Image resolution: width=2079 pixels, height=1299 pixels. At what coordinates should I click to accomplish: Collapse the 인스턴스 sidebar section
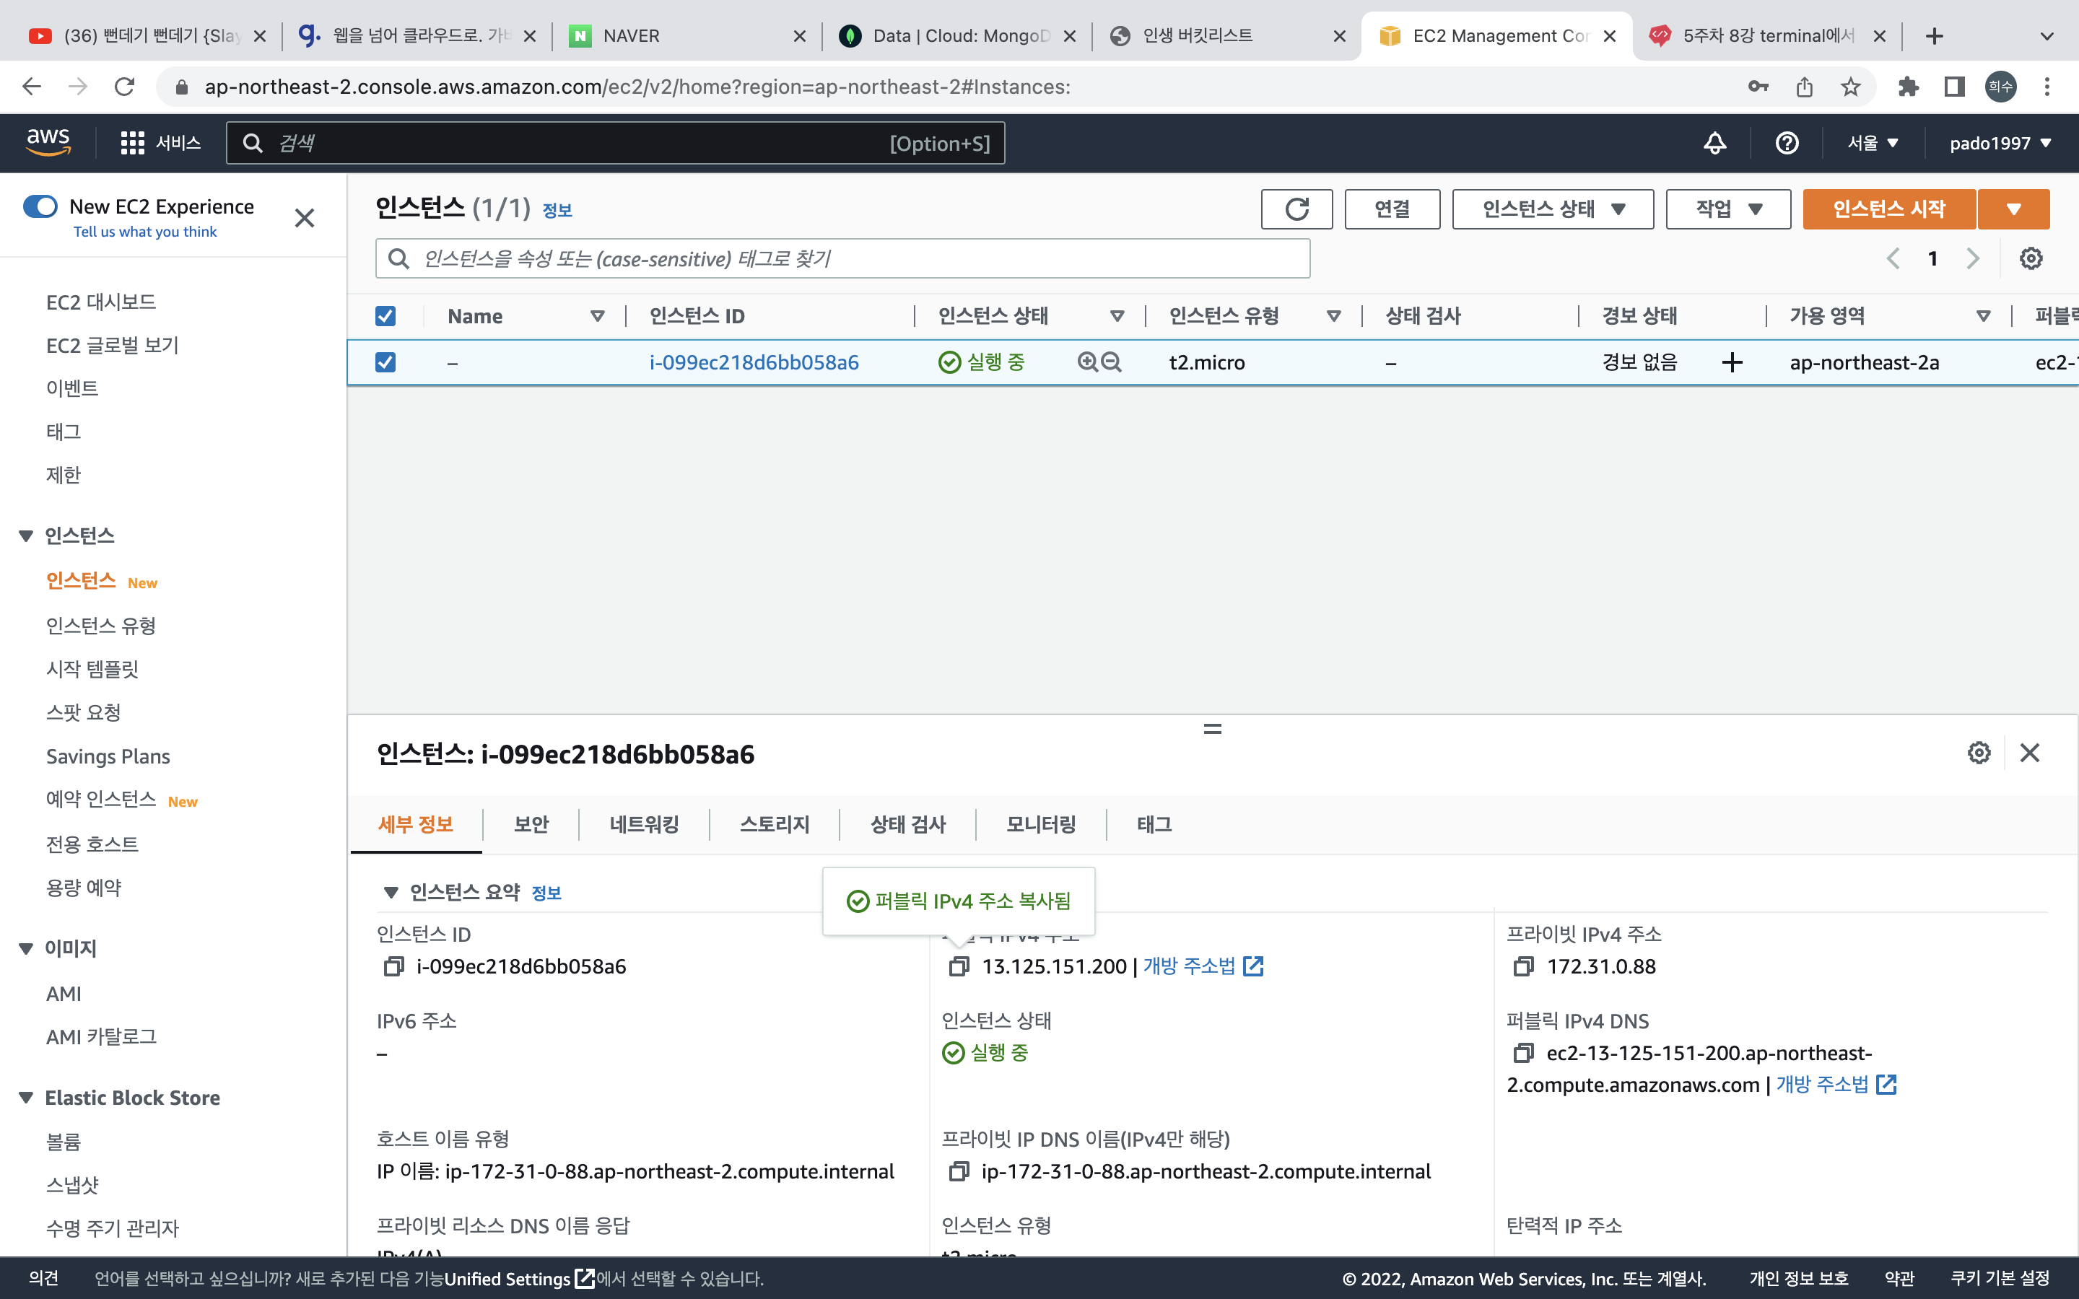coord(26,536)
